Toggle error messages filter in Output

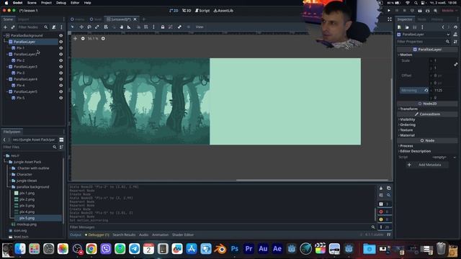tap(384, 212)
